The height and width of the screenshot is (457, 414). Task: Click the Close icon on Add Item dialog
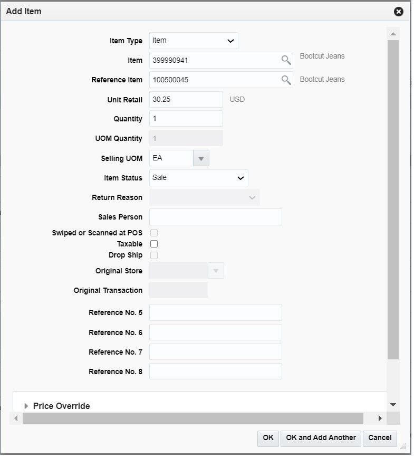pos(399,11)
